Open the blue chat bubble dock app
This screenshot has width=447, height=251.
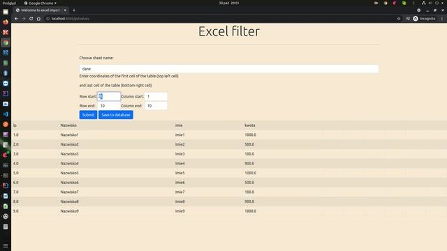pyautogui.click(x=6, y=84)
